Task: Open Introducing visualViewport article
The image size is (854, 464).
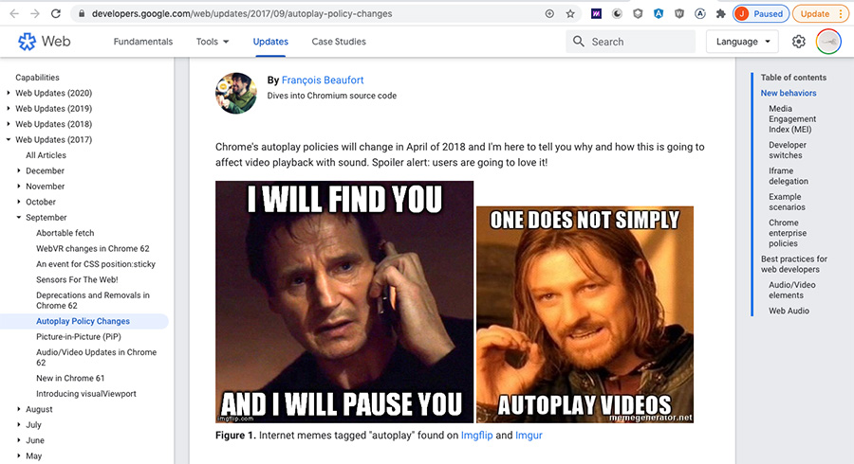Action: pos(86,393)
